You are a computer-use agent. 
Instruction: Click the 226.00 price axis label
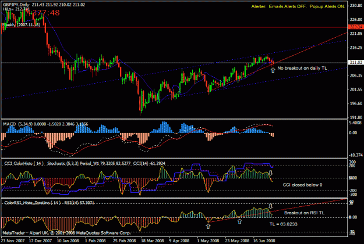click(x=356, y=19)
